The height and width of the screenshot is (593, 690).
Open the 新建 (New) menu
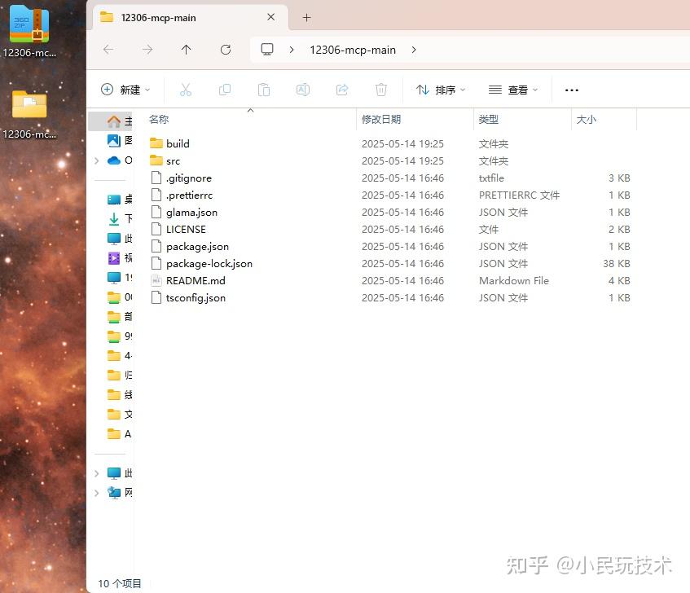(x=125, y=90)
